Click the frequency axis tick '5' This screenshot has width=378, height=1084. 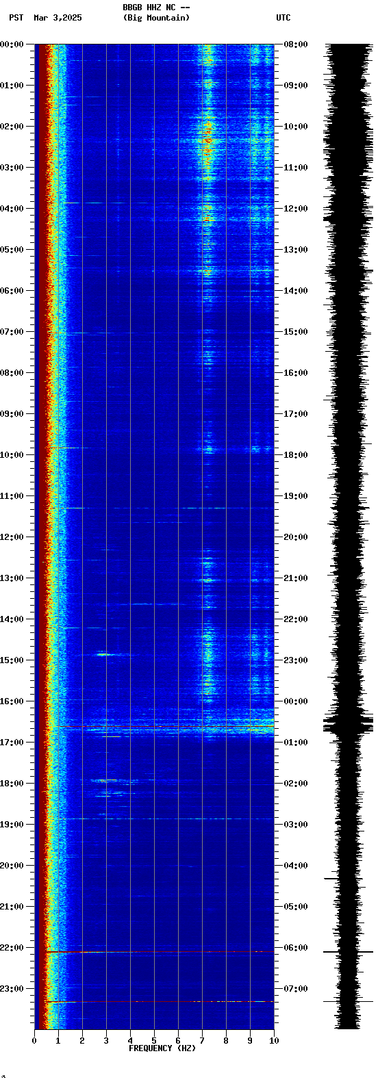click(x=154, y=1041)
